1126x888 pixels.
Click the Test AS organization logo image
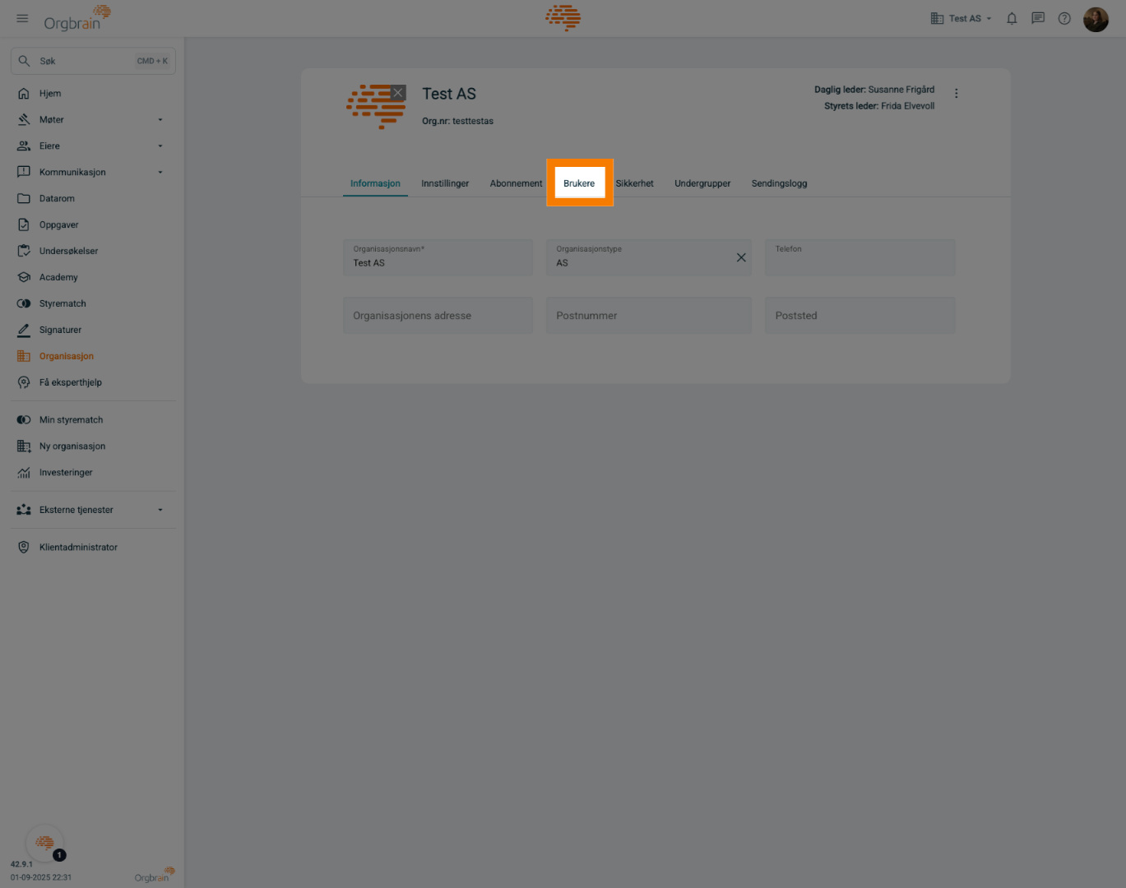376,107
